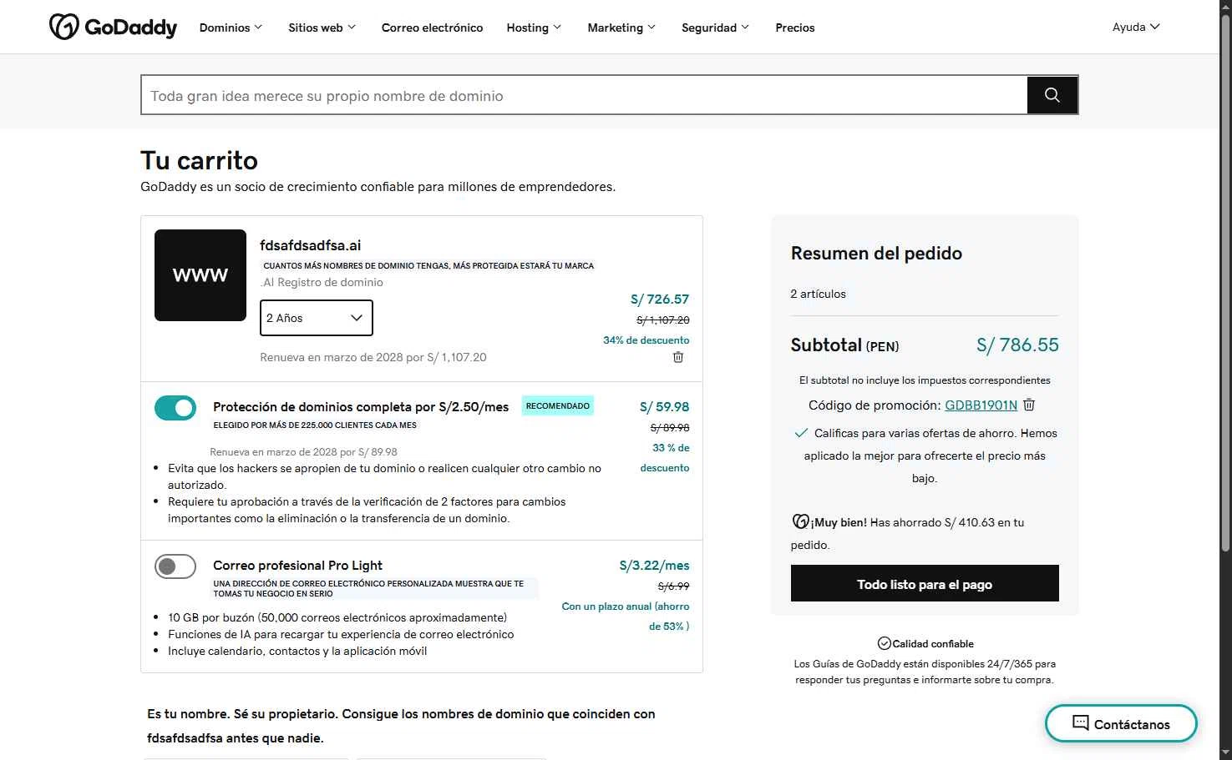The width and height of the screenshot is (1232, 760).
Task: Click promo code GDBB1901N link
Action: point(981,405)
